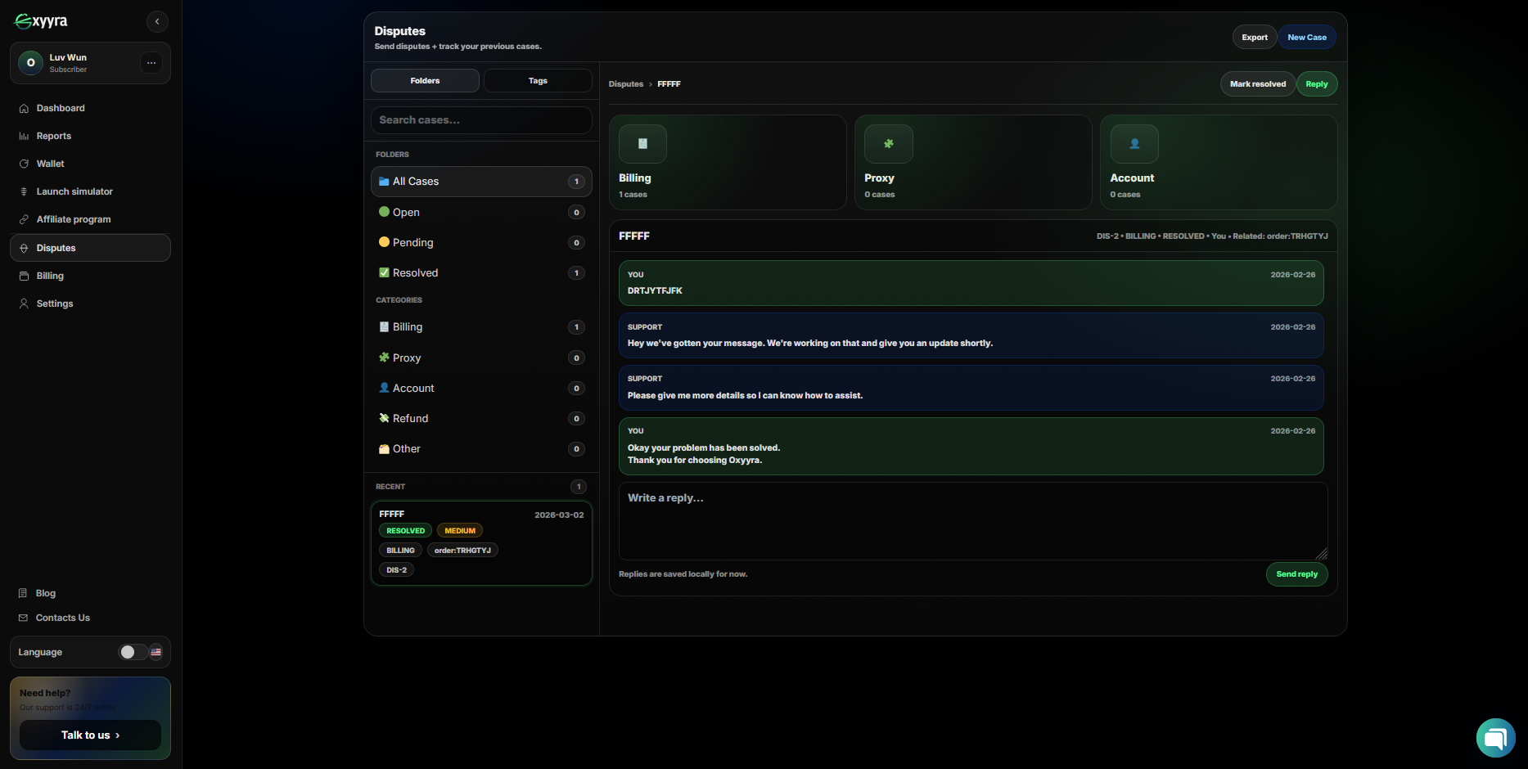
Task: Click the Oxyyra logo icon
Action: click(x=25, y=21)
